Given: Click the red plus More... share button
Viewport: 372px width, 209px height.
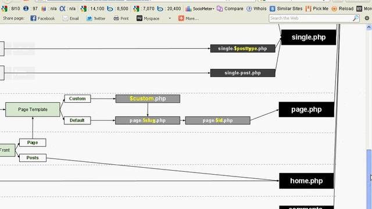Looking at the screenshot, I should click(x=188, y=19).
